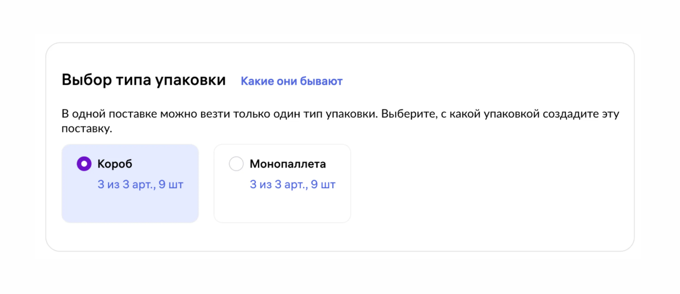Screen dimensions: 680x294
Task: Click the Выбор типа упаковки heading
Action: click(x=144, y=80)
